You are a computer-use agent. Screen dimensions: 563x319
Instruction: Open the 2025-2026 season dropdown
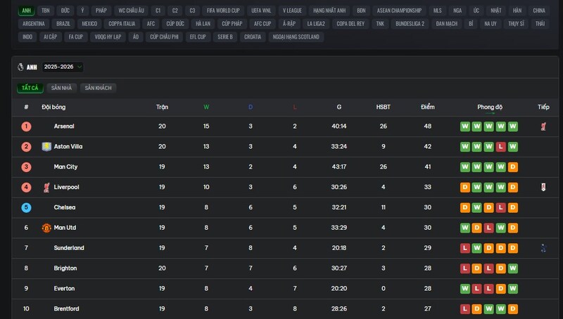(x=62, y=67)
